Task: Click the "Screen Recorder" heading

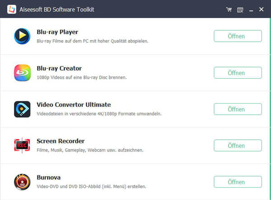Action: pos(61,141)
